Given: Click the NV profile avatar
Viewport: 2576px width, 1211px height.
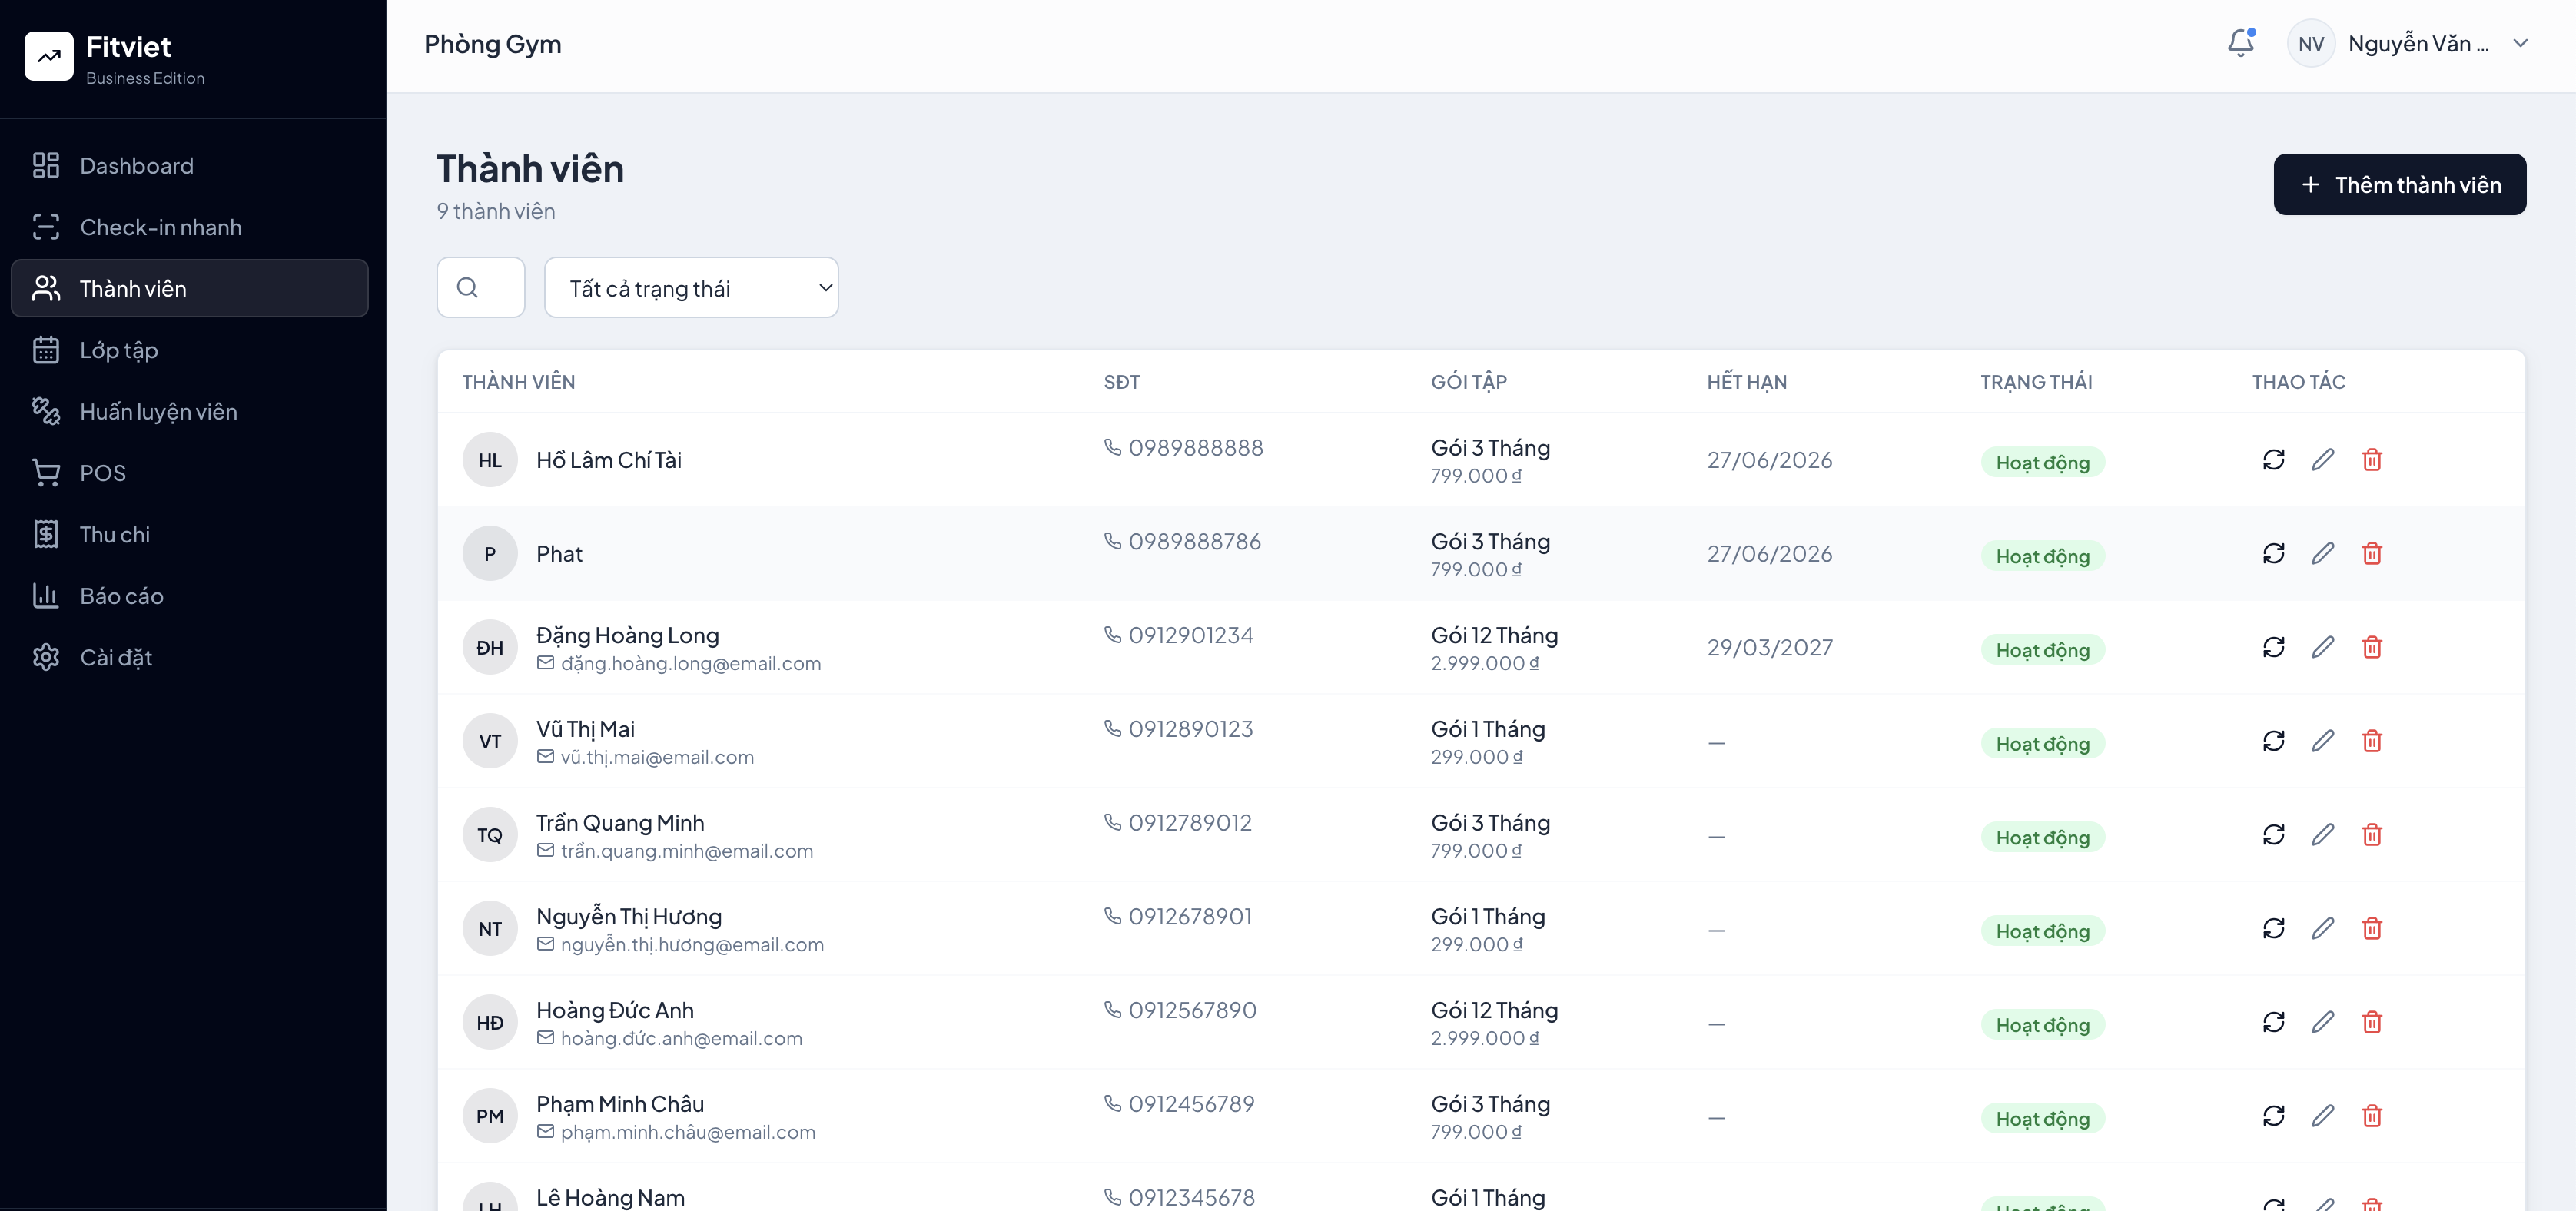Looking at the screenshot, I should coord(2310,44).
